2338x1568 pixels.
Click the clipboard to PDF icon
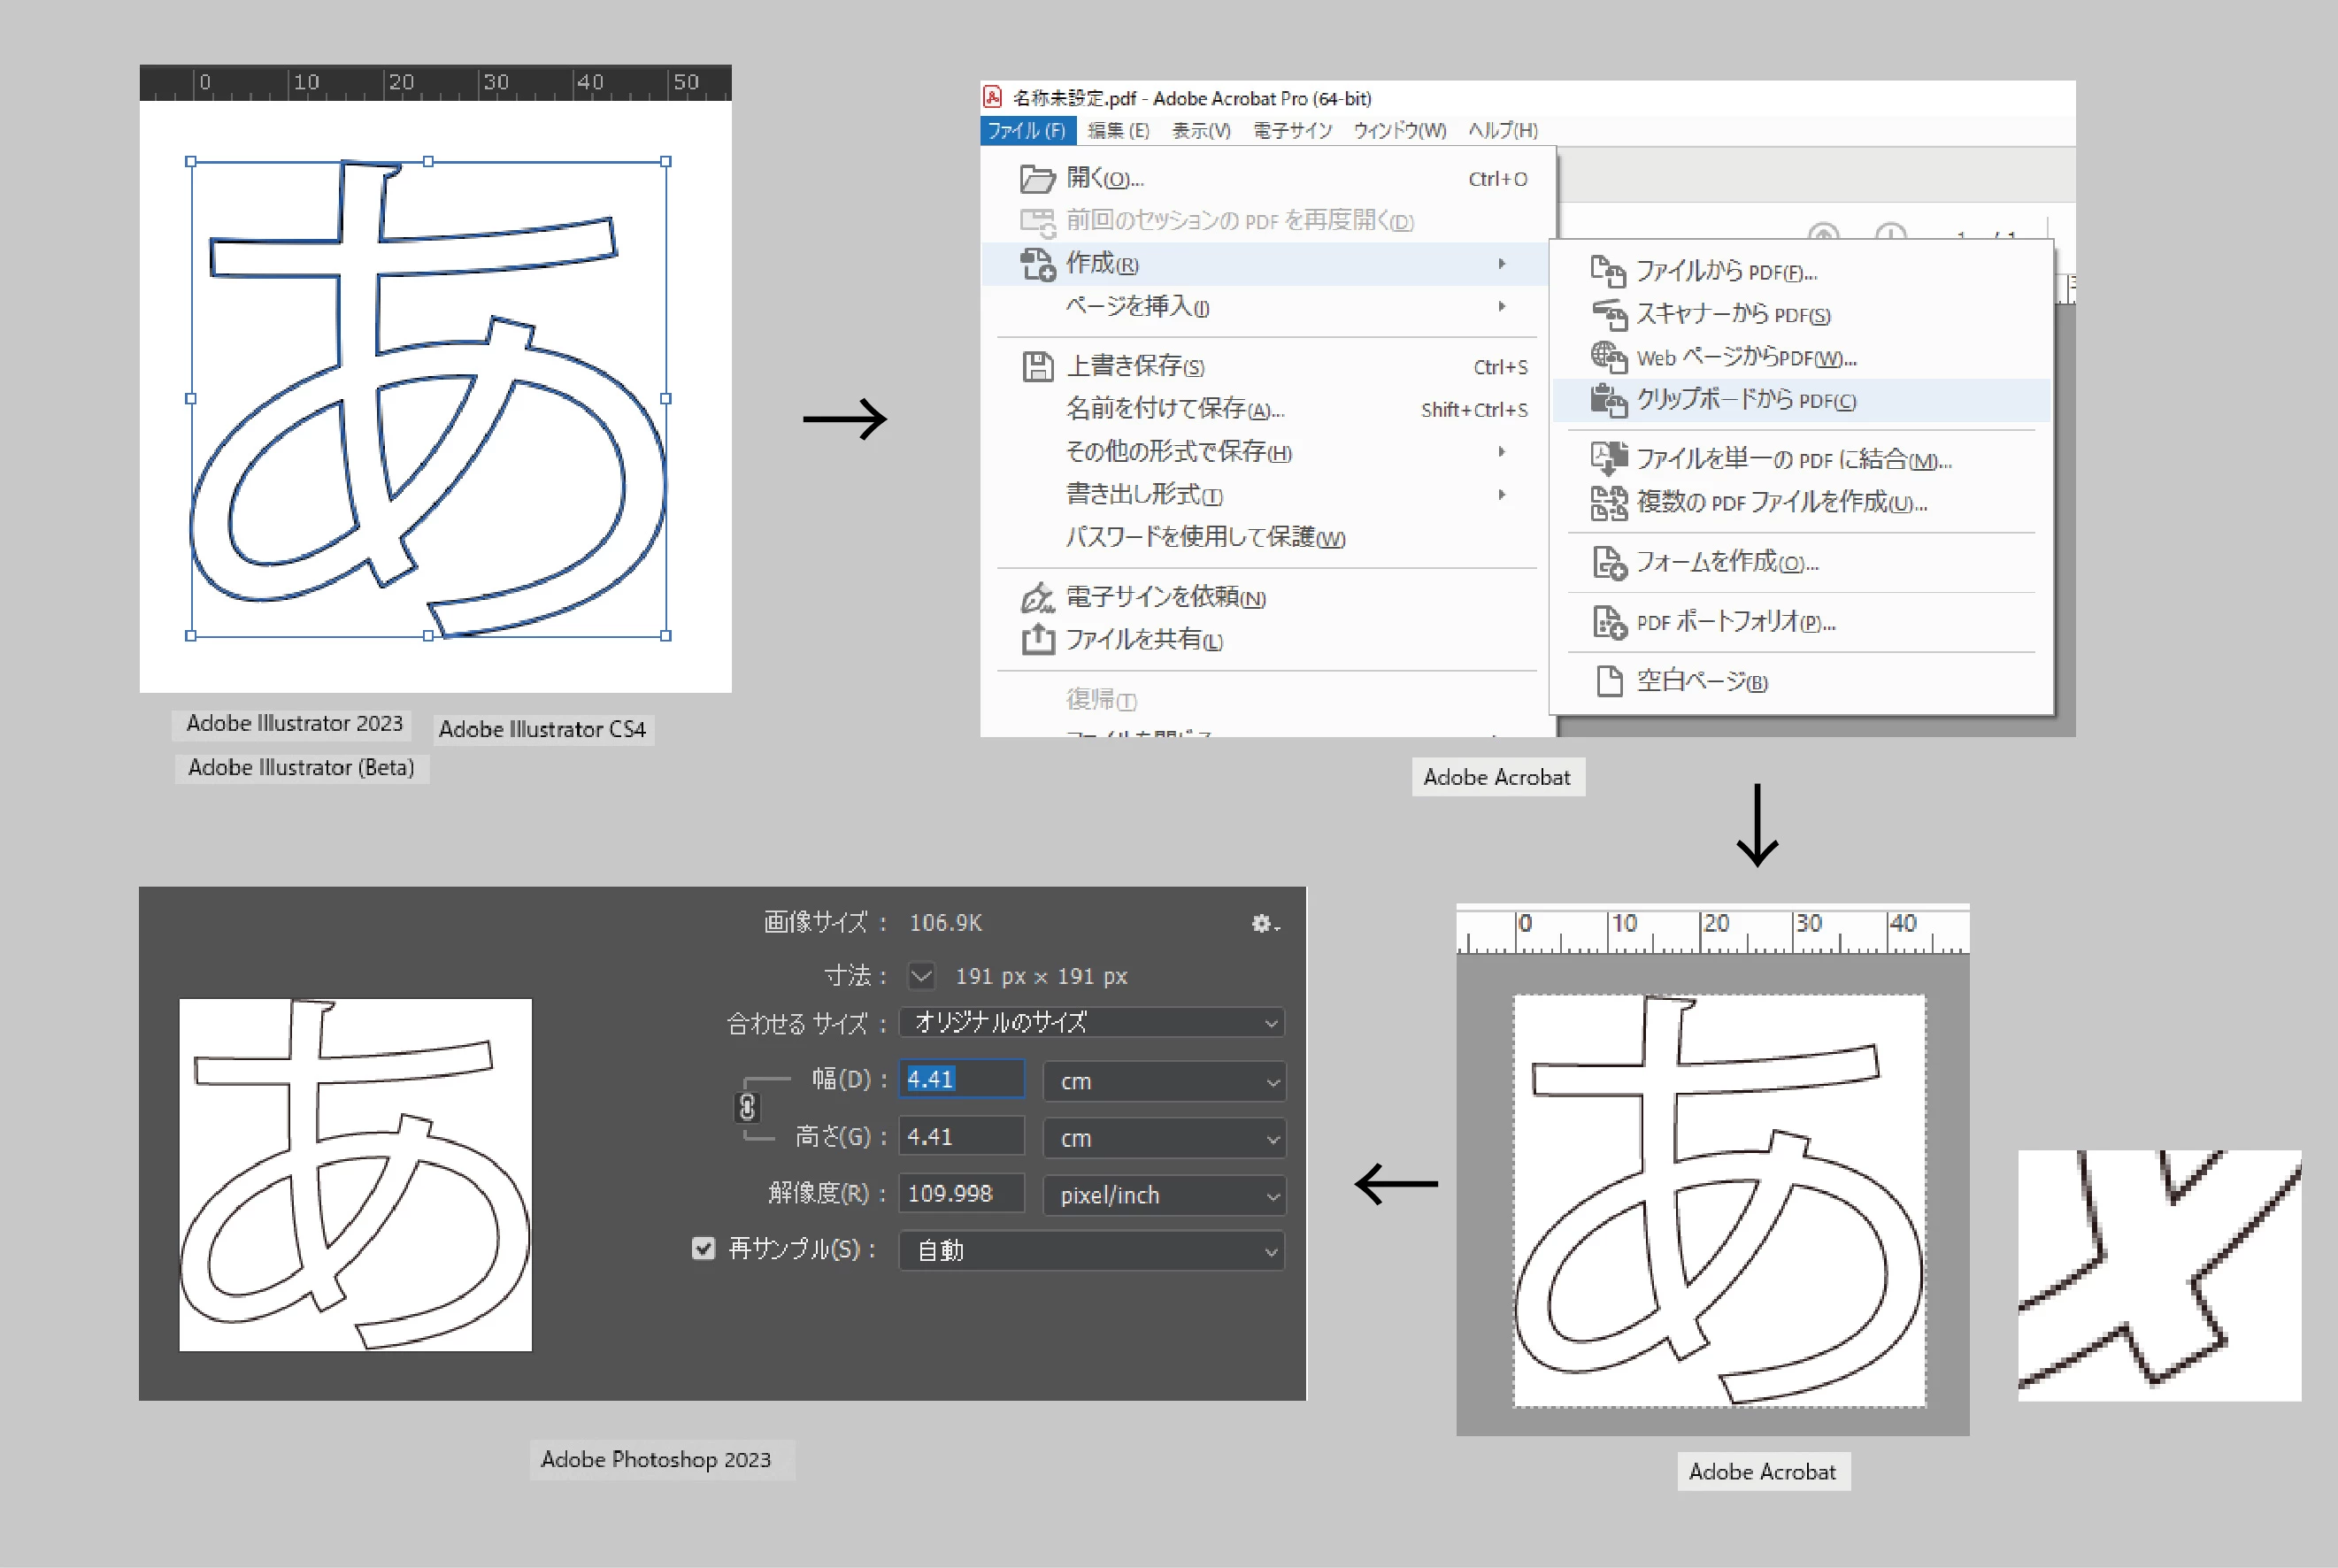(x=1609, y=400)
